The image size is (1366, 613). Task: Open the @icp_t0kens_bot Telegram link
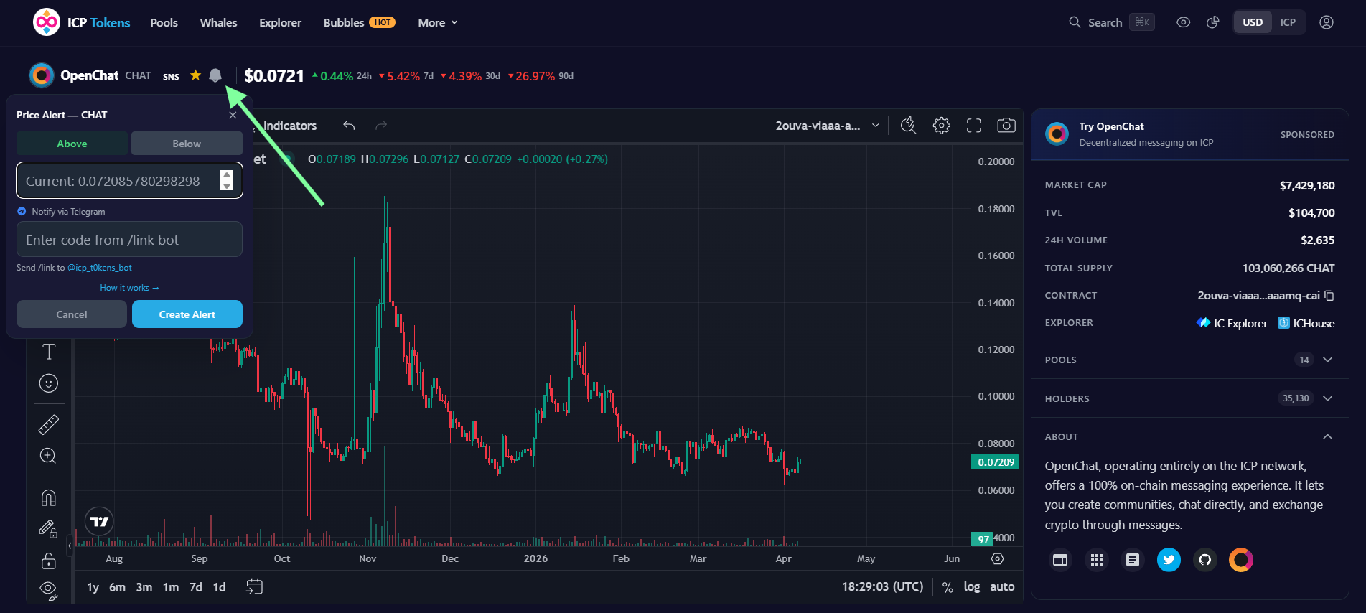click(x=100, y=268)
